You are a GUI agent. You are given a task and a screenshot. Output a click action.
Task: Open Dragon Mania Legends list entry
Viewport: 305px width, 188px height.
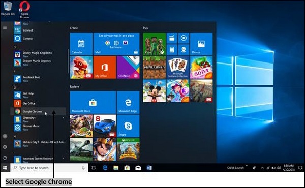pos(38,62)
